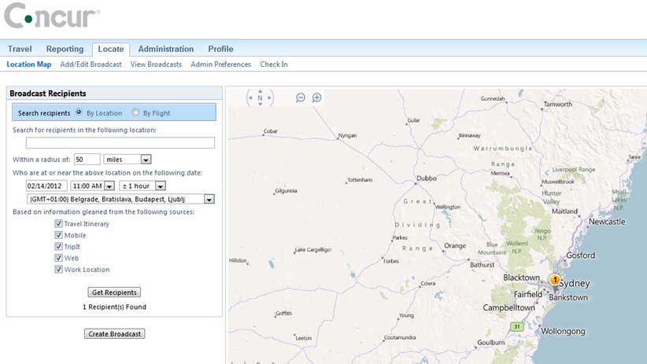
Task: Click the Sydney label on the map
Action: coord(575,284)
